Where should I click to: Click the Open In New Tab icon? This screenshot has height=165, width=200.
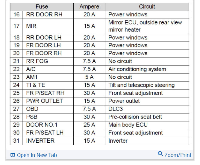[13, 155]
